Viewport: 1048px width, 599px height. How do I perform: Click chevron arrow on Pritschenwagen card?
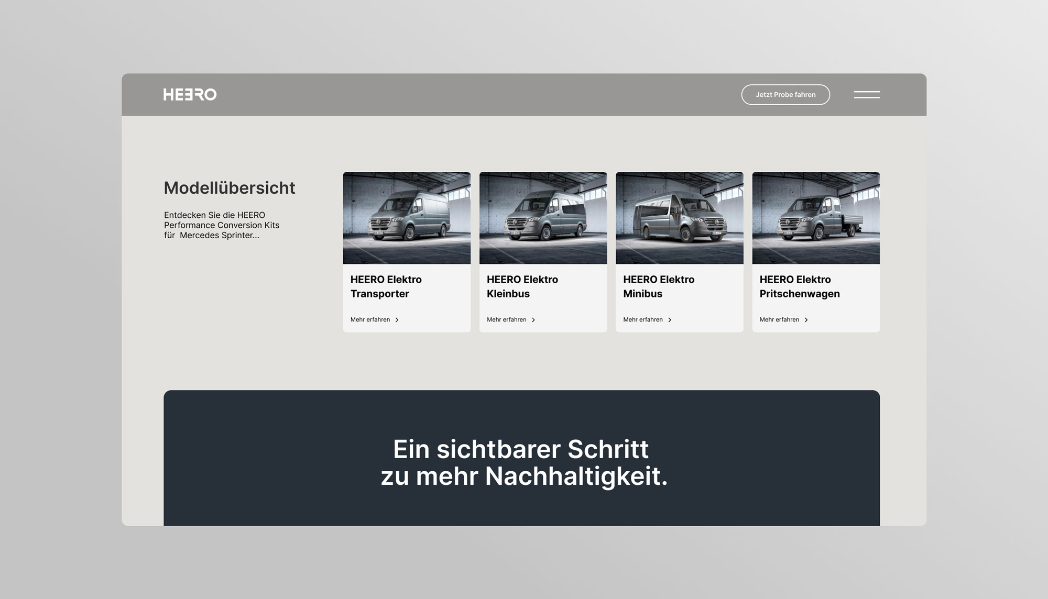pyautogui.click(x=806, y=320)
